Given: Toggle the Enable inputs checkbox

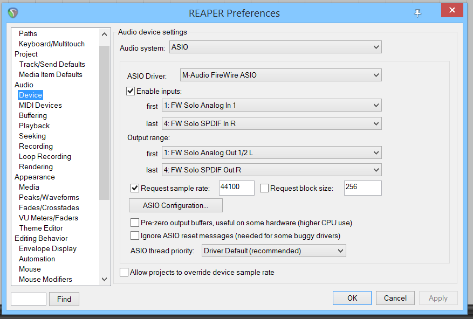Looking at the screenshot, I should [131, 91].
